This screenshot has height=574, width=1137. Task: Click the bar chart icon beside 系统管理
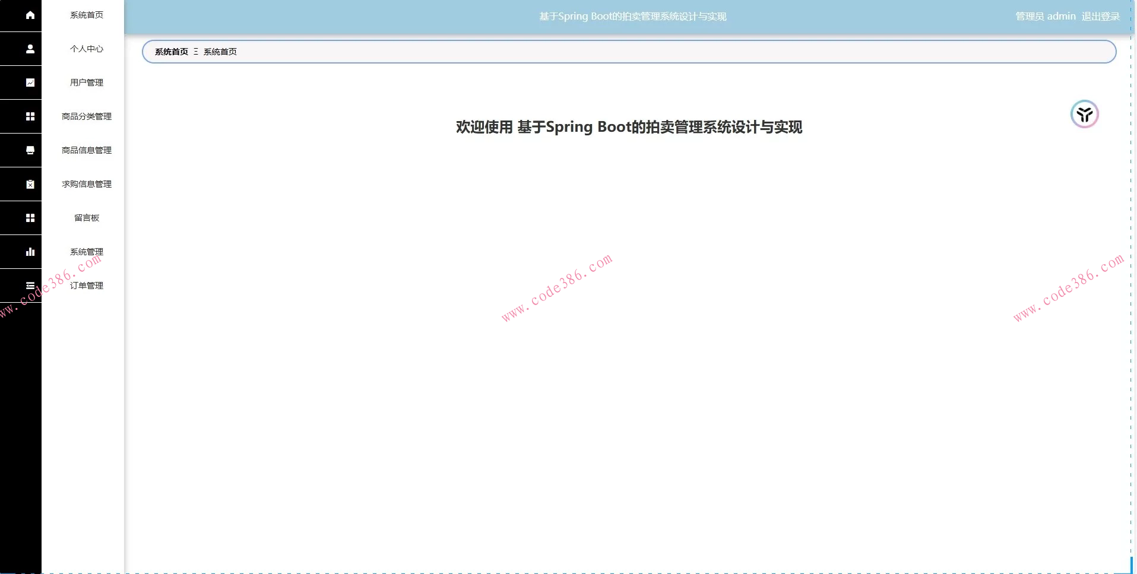click(x=30, y=252)
